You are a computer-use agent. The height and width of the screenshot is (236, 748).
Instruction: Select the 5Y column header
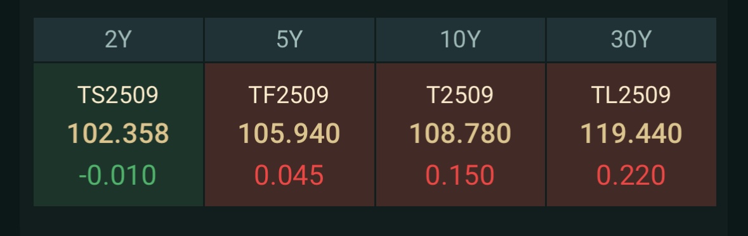pos(289,39)
